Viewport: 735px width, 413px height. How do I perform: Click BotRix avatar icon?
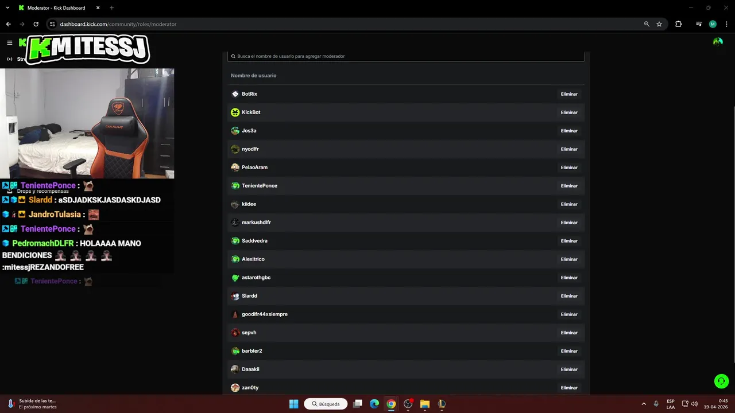click(x=235, y=94)
